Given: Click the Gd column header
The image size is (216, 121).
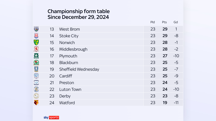Looking at the screenshot, I should pos(175,22).
